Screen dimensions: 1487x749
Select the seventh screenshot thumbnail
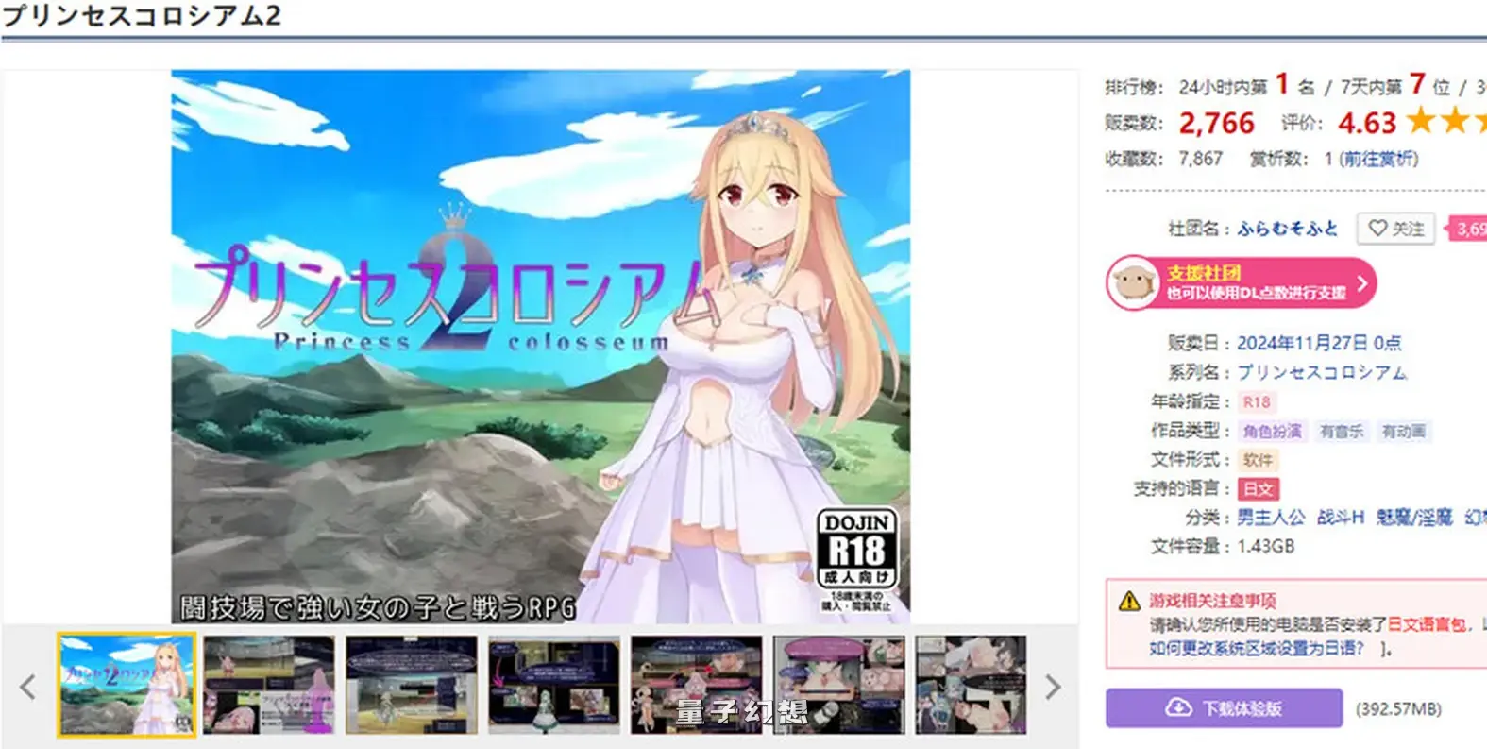pyautogui.click(x=971, y=685)
